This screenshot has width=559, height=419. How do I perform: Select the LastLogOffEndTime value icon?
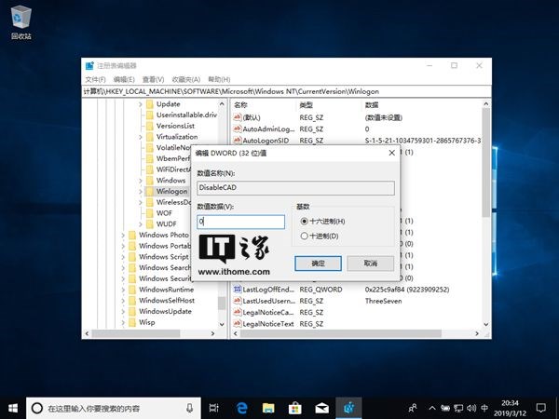coord(238,290)
